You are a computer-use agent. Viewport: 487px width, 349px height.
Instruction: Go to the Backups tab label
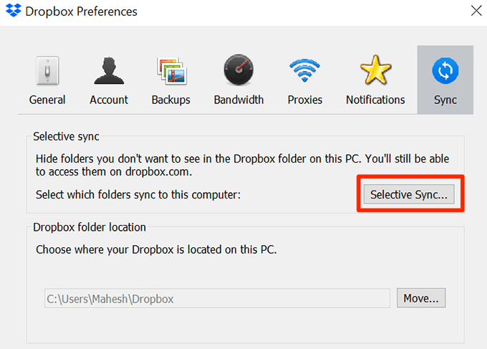pyautogui.click(x=171, y=100)
